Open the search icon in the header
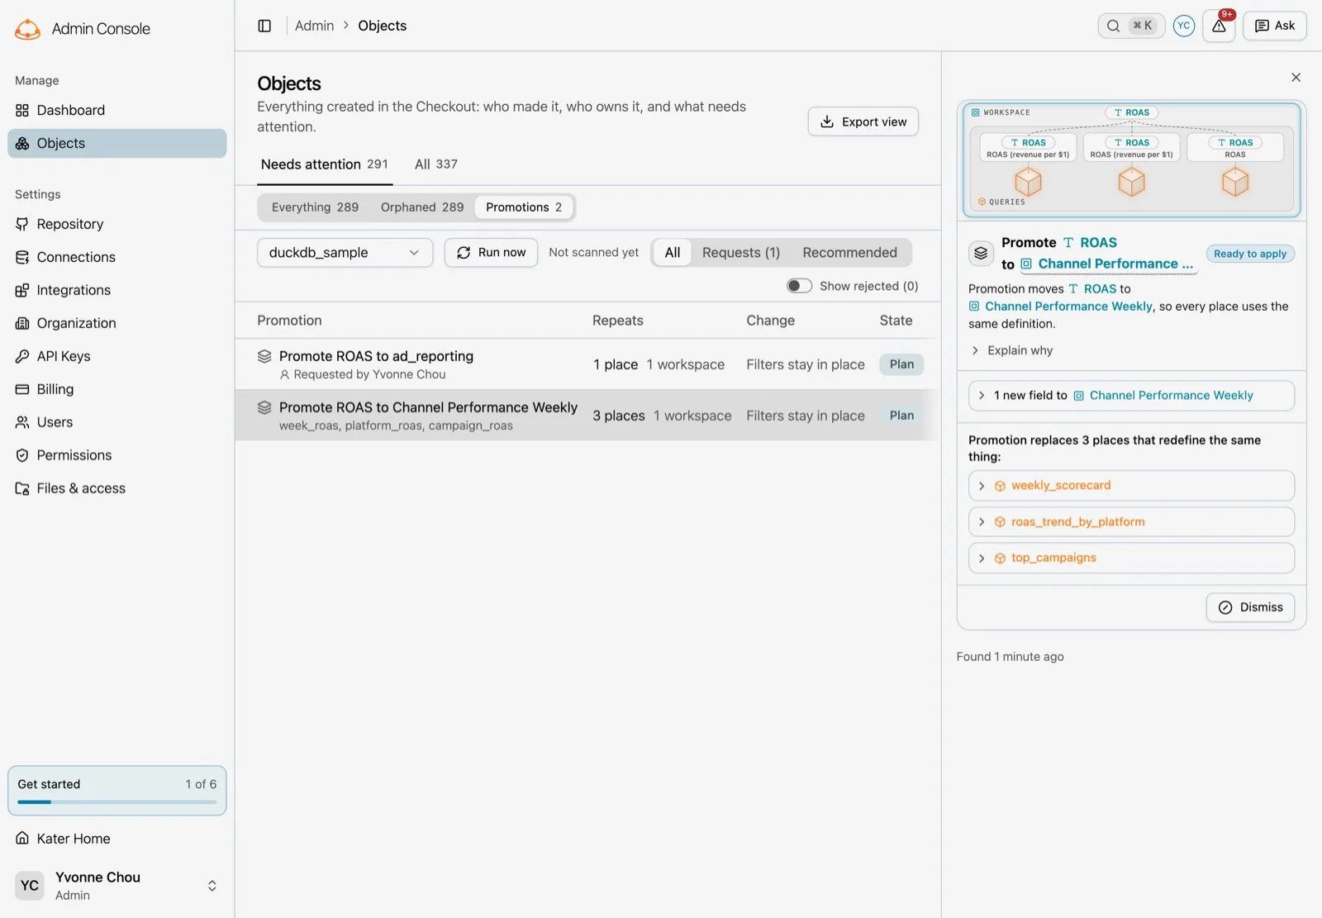The width and height of the screenshot is (1322, 918). tap(1114, 26)
